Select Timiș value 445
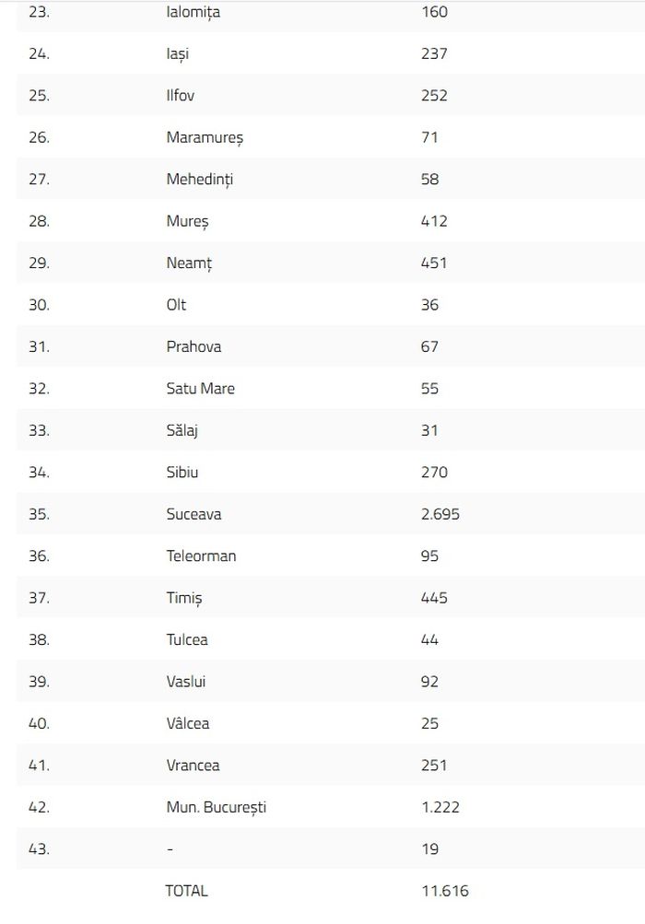Screen dimensions: 645x924 point(435,598)
